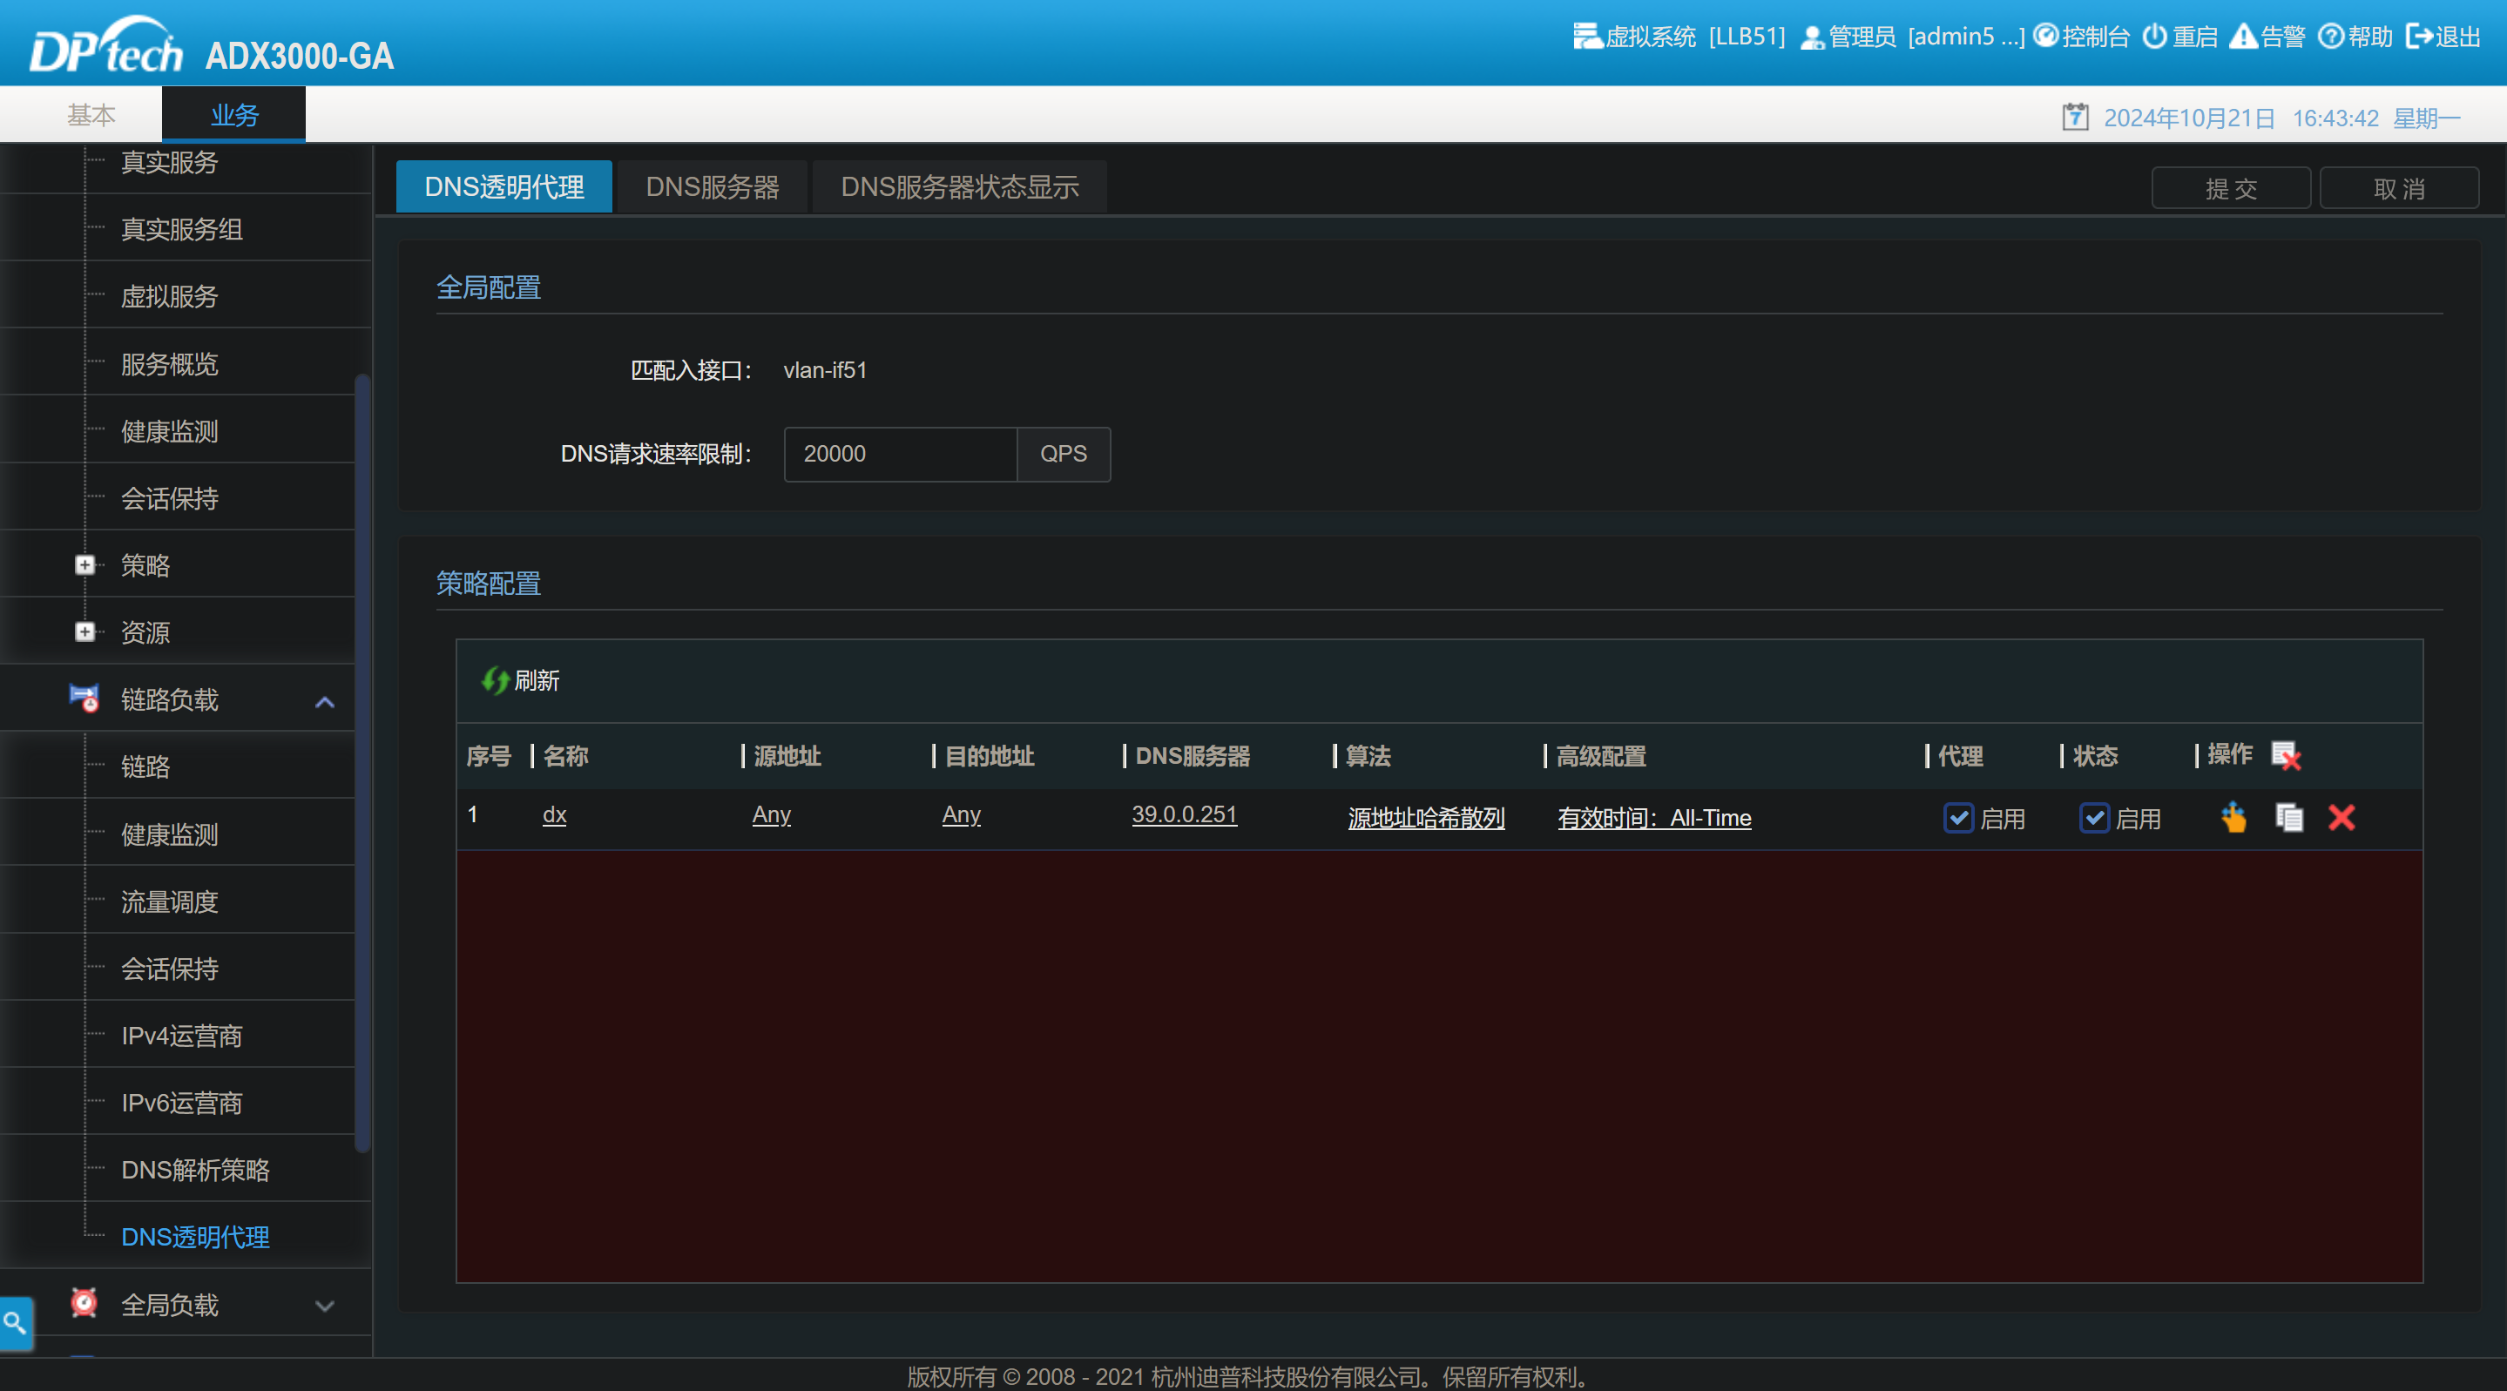Expand the 策略 tree node
Viewport: 2507px width, 1391px height.
pos(85,565)
